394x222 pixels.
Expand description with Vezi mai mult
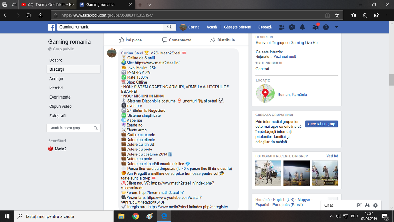(285, 56)
